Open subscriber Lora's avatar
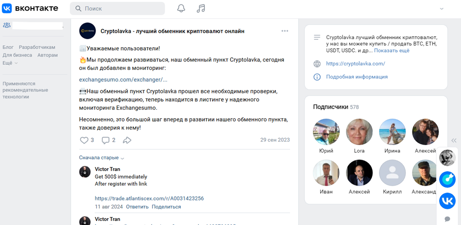 (359, 132)
